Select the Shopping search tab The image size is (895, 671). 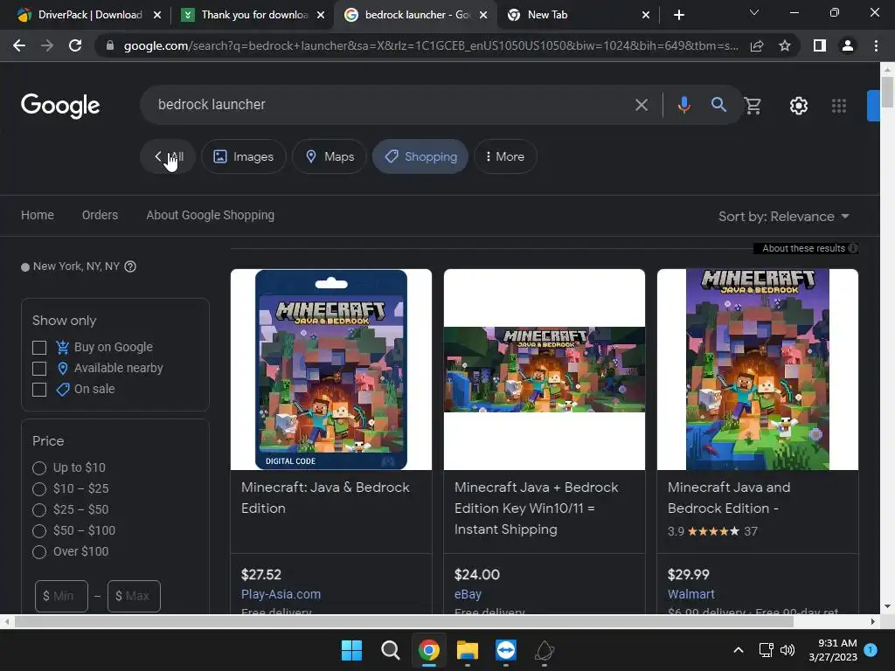pos(420,156)
